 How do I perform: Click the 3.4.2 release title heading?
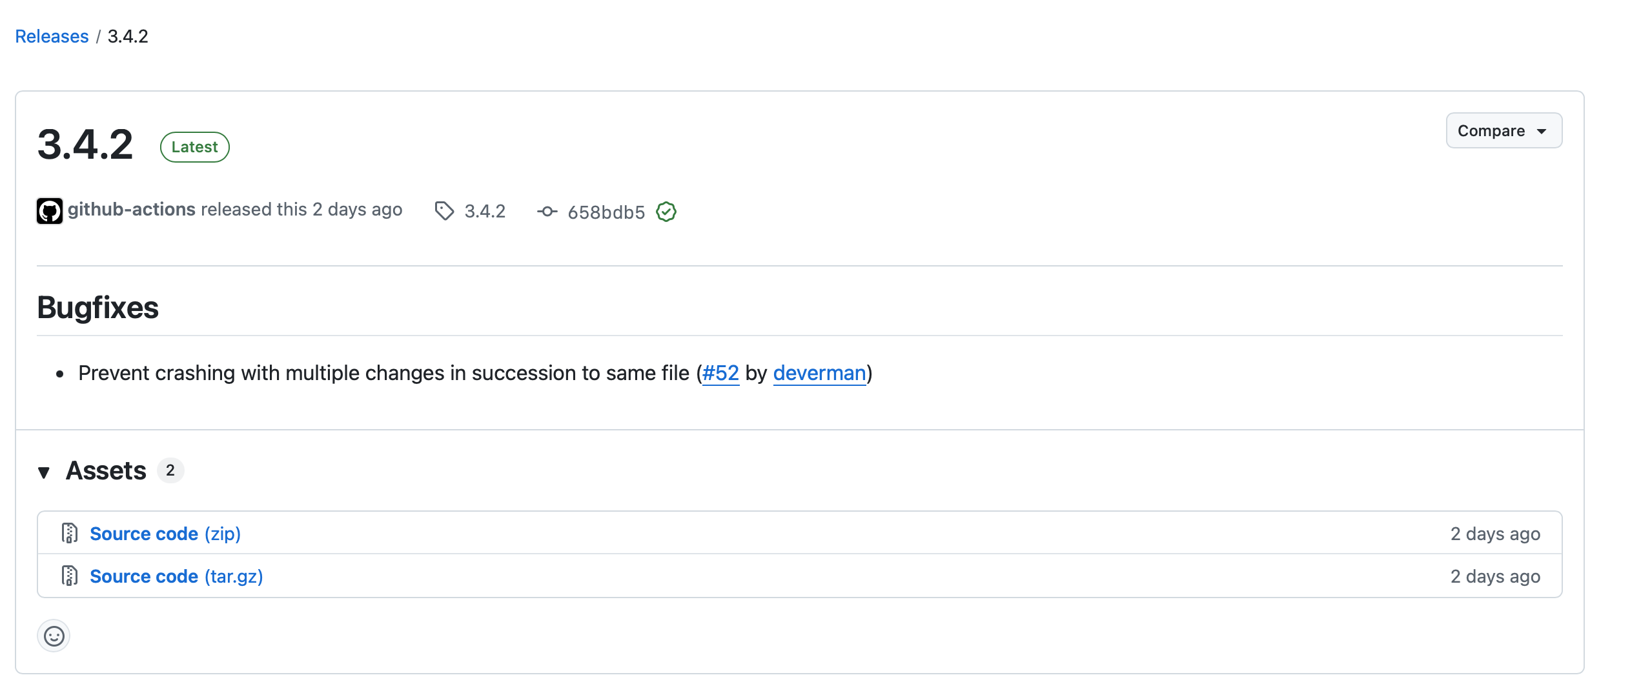(x=85, y=145)
